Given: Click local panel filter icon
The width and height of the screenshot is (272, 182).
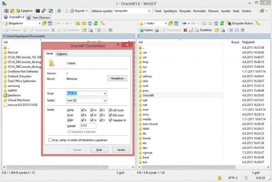Looking at the screenshot, I should point(50,23).
